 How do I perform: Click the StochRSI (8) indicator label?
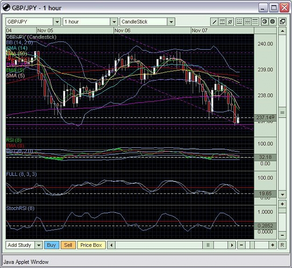20,208
